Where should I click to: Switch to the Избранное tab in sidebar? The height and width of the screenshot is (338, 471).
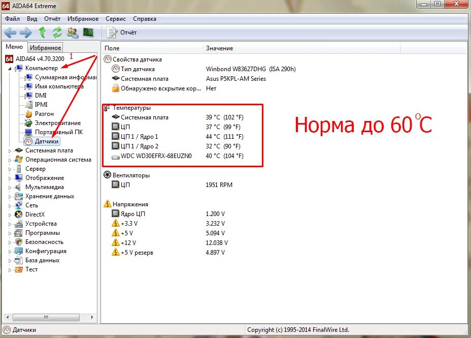(x=45, y=47)
